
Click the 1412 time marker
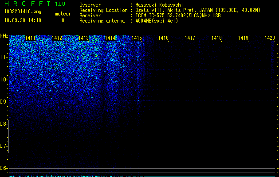(57, 38)
